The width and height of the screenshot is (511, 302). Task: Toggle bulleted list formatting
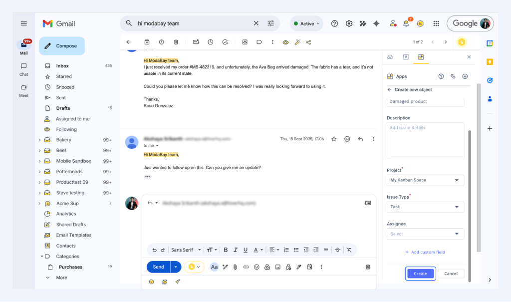[296, 250]
